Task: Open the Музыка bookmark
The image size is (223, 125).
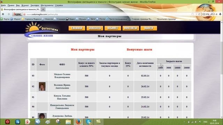Action: tap(81, 19)
